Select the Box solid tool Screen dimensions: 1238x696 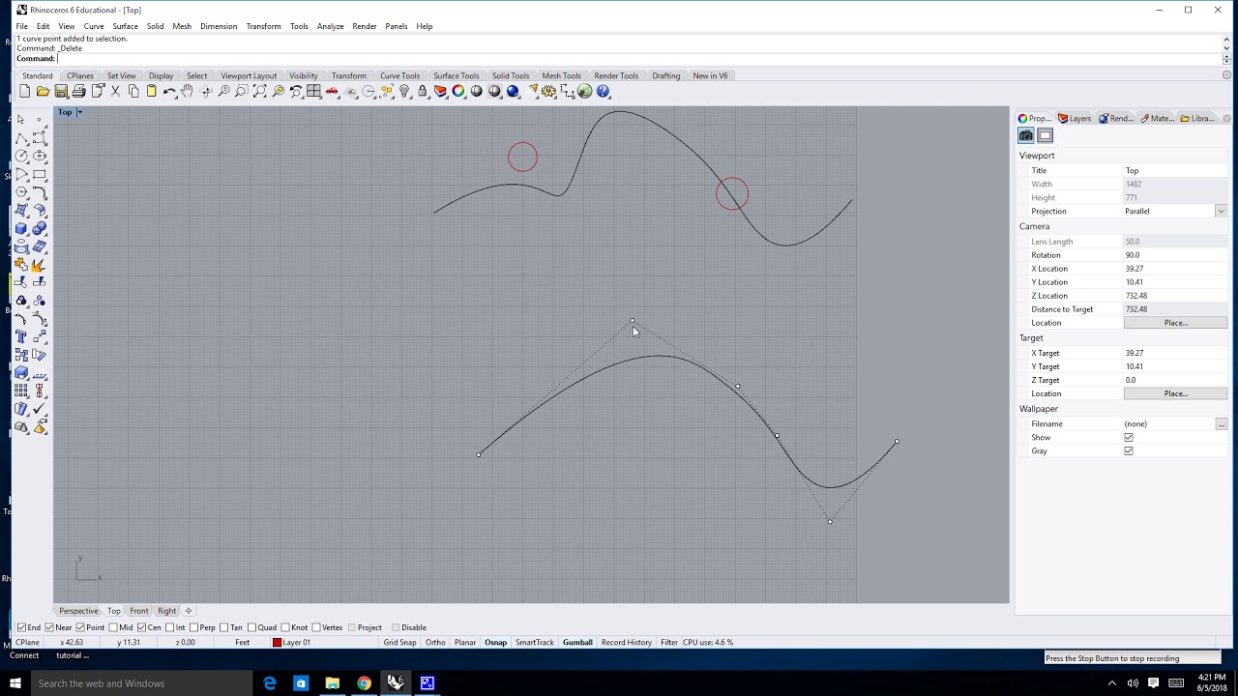click(x=21, y=228)
